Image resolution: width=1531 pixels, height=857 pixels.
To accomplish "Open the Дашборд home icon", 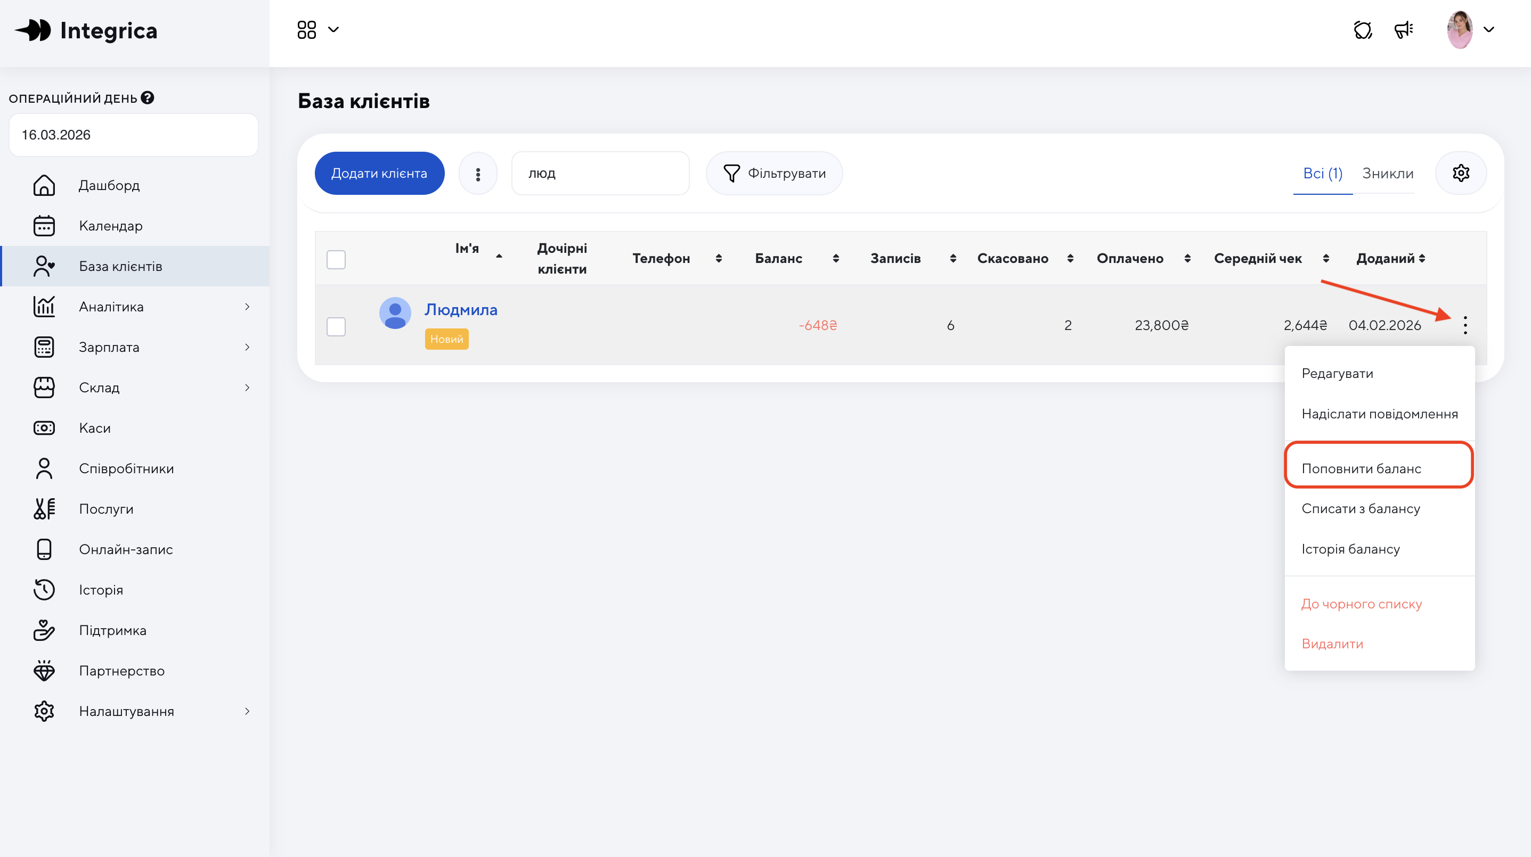I will coord(44,185).
